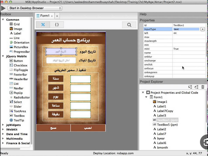Select the PopUp control in the toolbox

pyautogui.click(x=16, y=93)
